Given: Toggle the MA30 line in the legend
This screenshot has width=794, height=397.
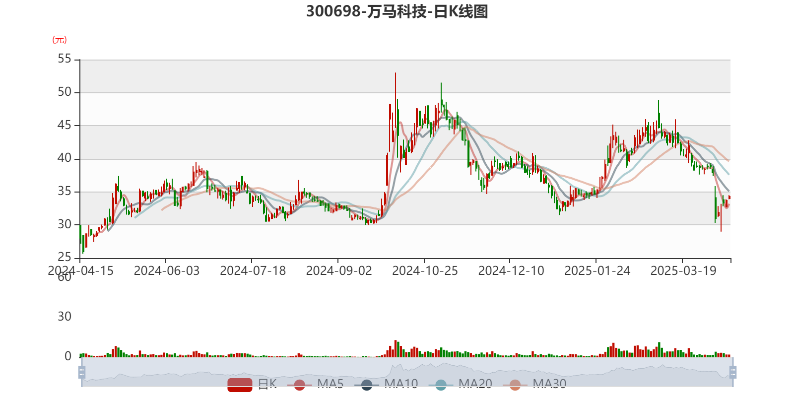Looking at the screenshot, I should [535, 384].
